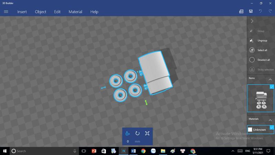Click the Ungroup button

[x=258, y=41]
